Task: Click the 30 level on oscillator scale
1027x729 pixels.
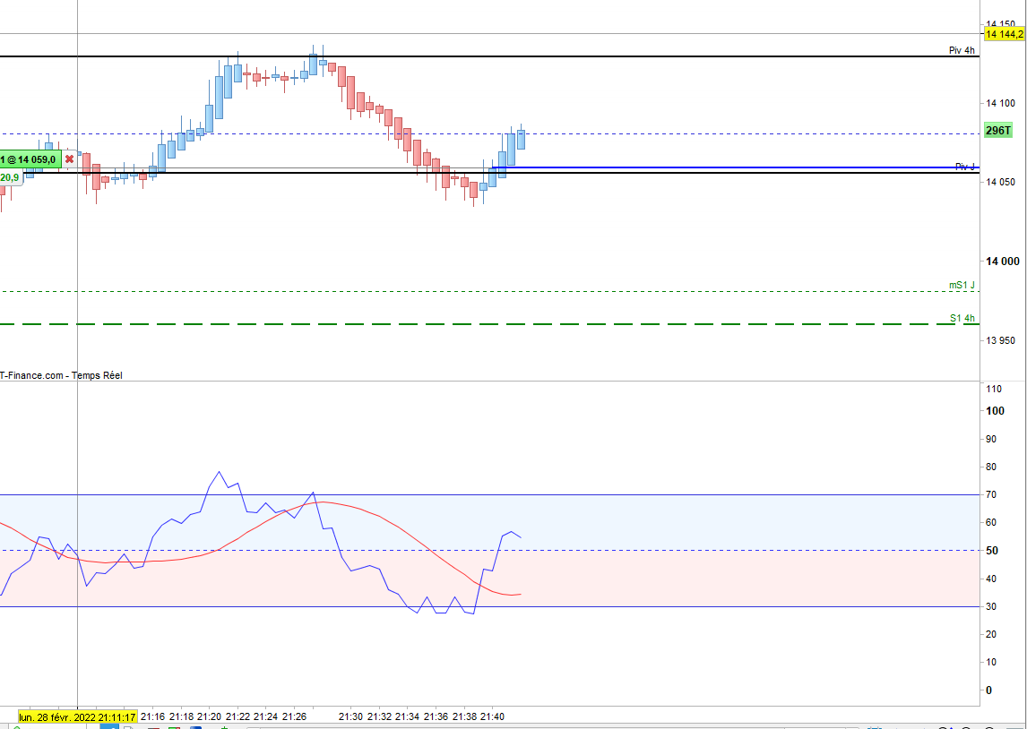Action: click(992, 606)
